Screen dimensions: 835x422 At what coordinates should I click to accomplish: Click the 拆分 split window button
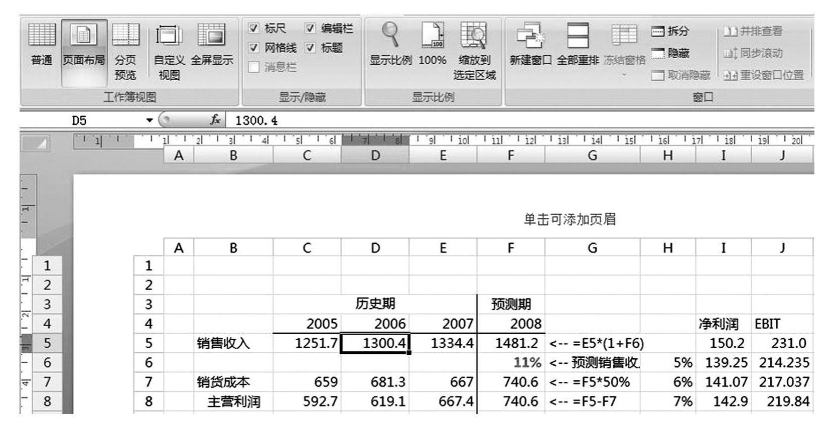pos(670,32)
